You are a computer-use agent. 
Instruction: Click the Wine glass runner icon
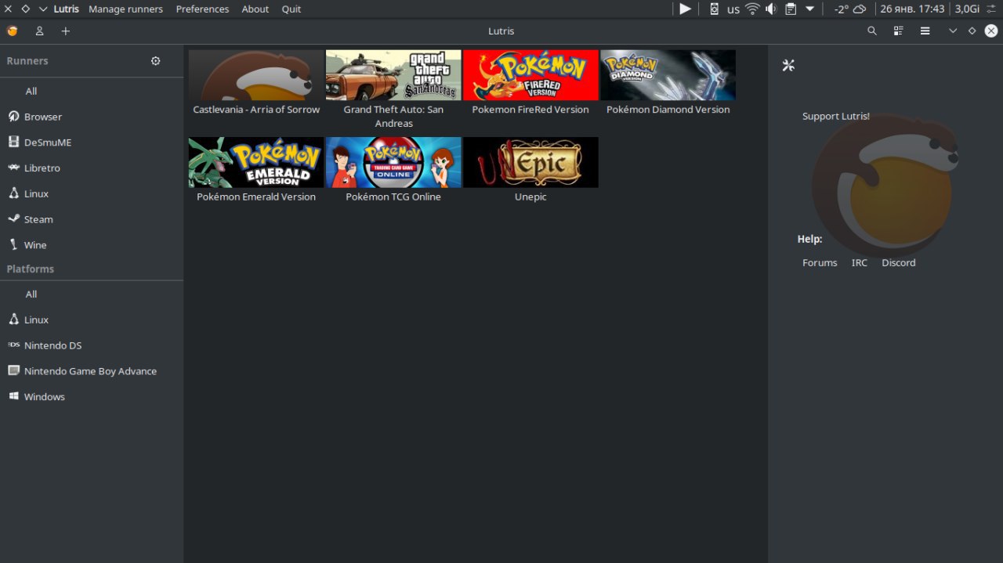13,245
